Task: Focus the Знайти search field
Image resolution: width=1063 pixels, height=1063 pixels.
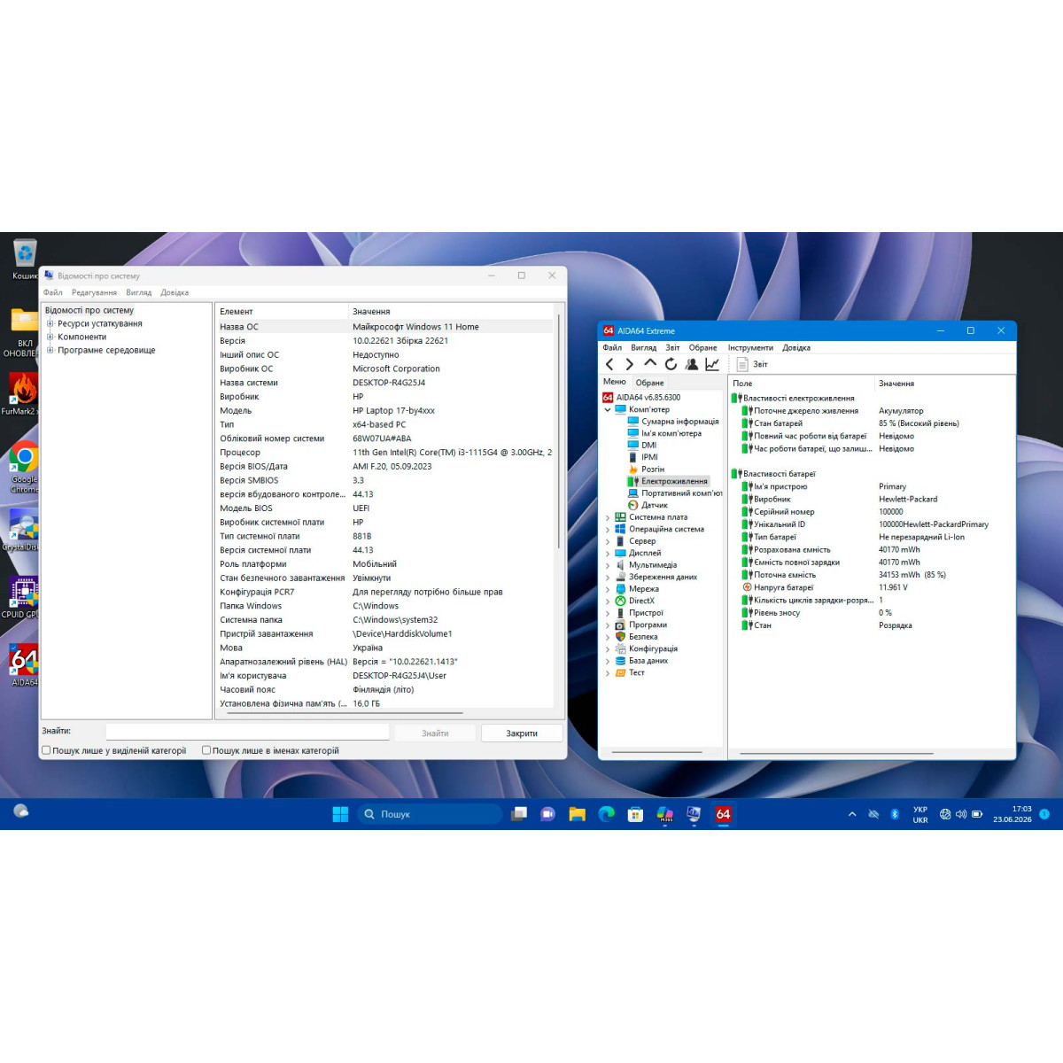Action: [247, 732]
